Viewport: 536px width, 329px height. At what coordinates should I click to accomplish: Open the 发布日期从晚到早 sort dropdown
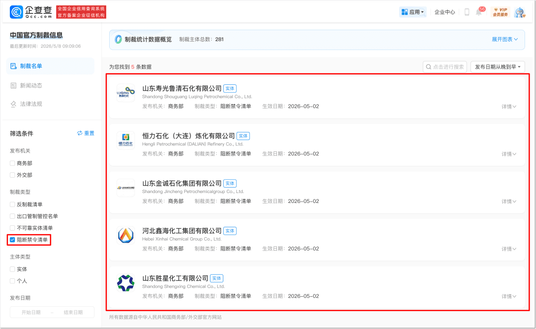[498, 66]
